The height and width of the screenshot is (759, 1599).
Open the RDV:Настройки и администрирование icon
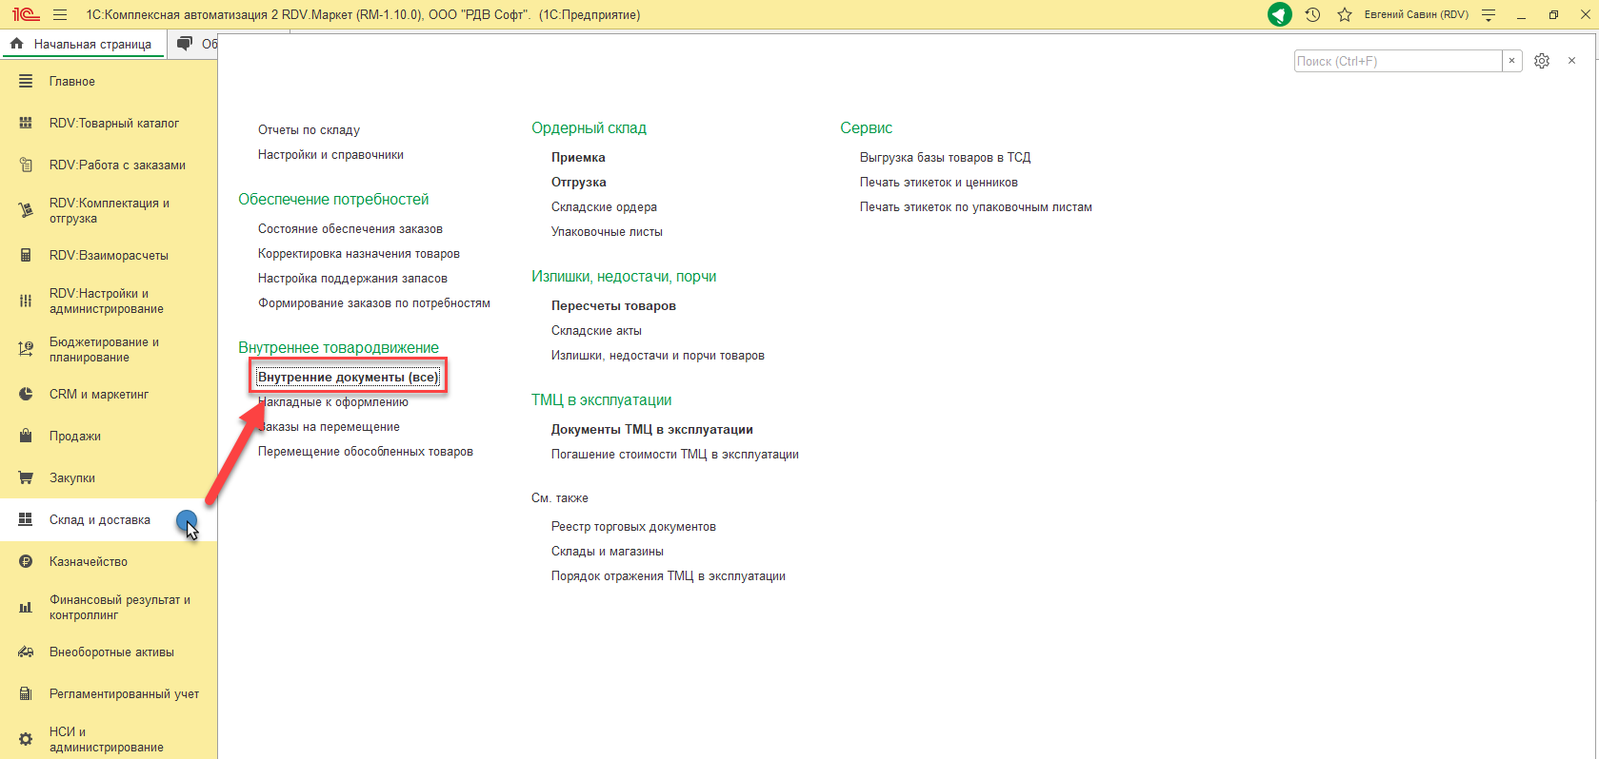click(x=26, y=302)
